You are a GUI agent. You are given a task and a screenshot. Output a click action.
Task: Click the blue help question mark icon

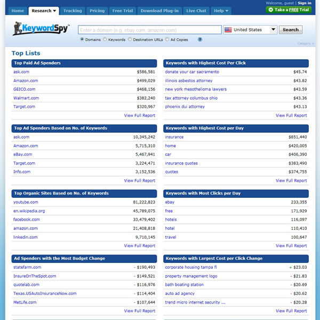point(200,39)
